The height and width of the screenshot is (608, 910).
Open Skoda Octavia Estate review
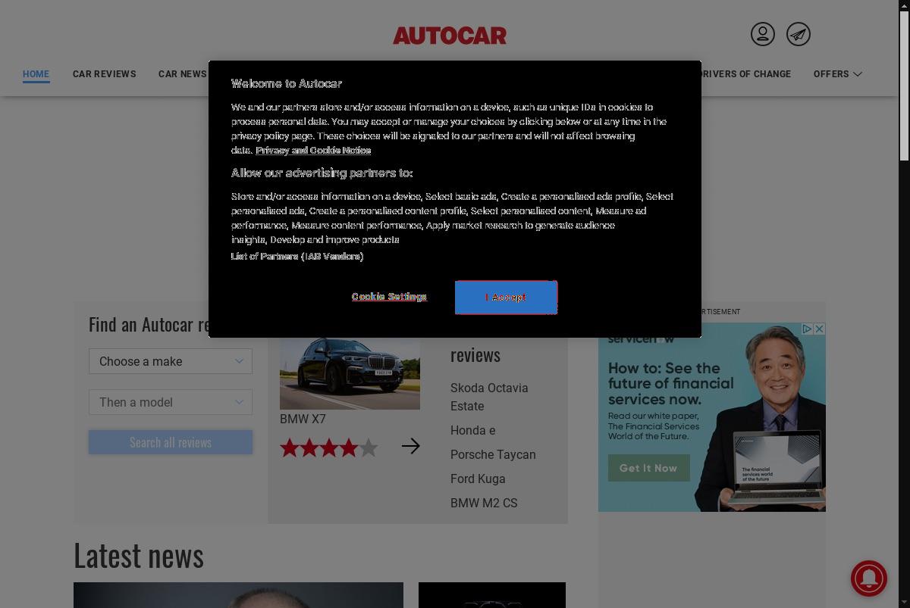click(x=489, y=397)
